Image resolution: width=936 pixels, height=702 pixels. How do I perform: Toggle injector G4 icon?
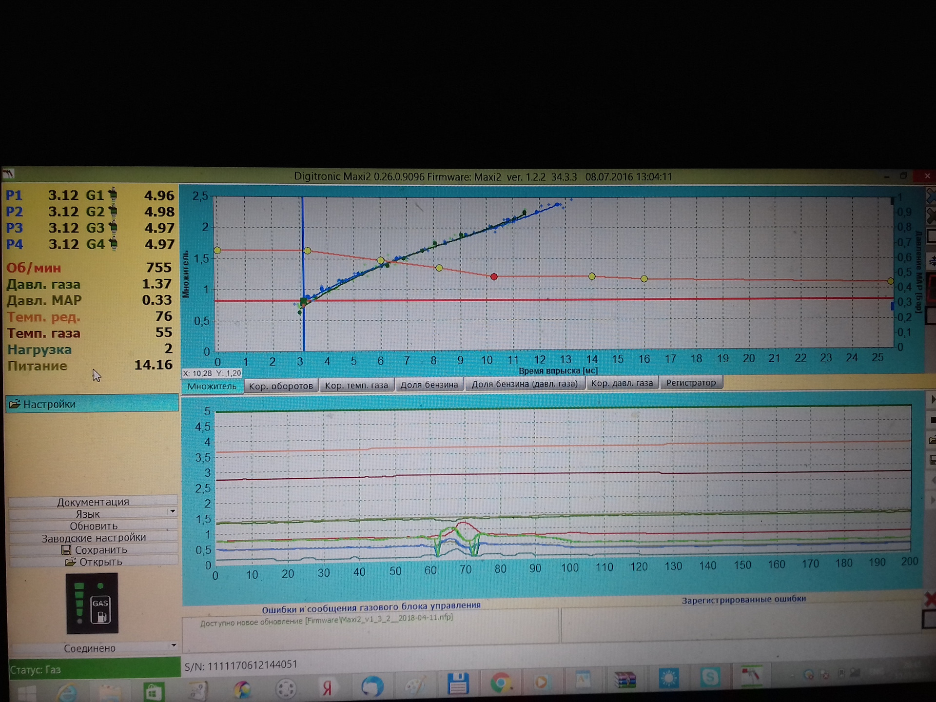coord(114,243)
